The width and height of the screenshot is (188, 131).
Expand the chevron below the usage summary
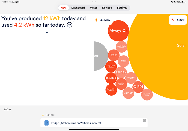[x=47, y=32]
